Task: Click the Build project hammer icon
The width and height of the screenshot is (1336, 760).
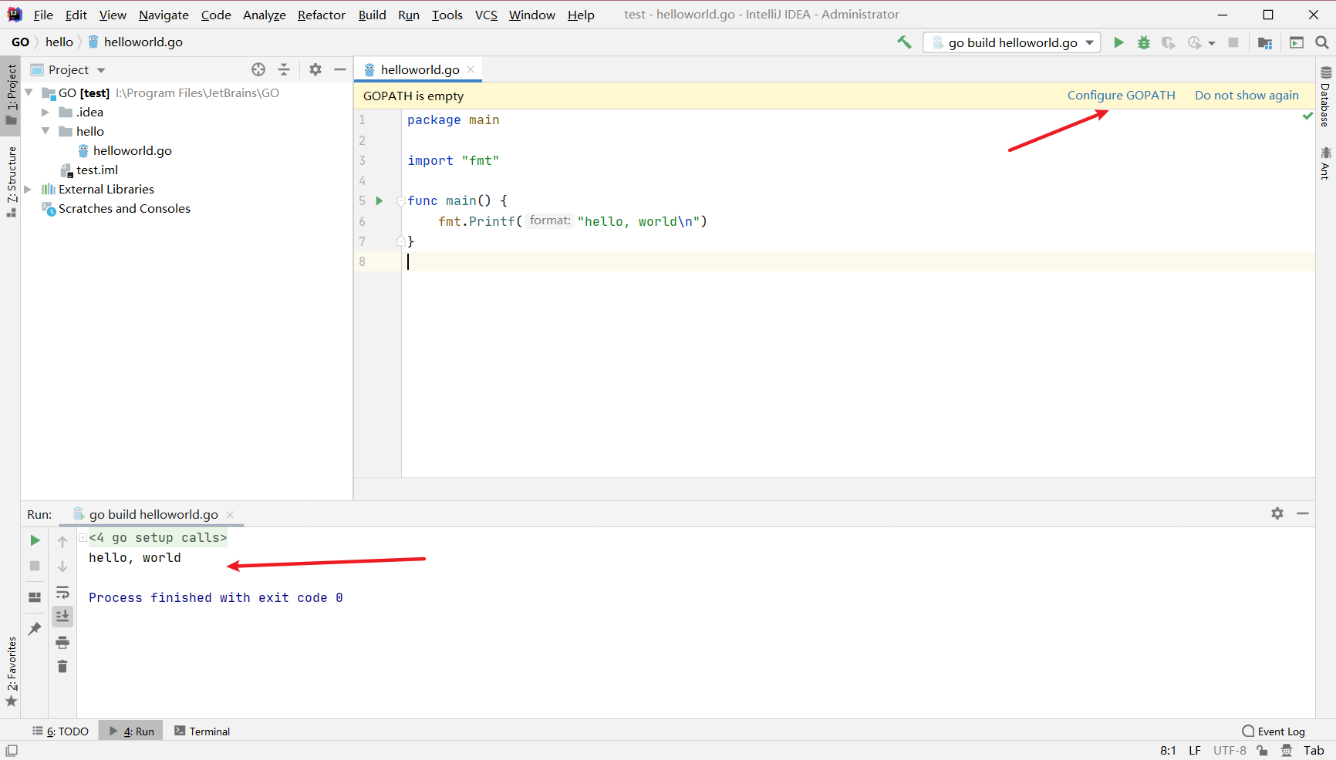Action: 904,42
